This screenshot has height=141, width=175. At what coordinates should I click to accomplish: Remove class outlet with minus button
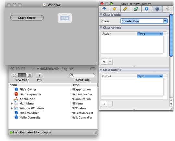[x=110, y=104]
